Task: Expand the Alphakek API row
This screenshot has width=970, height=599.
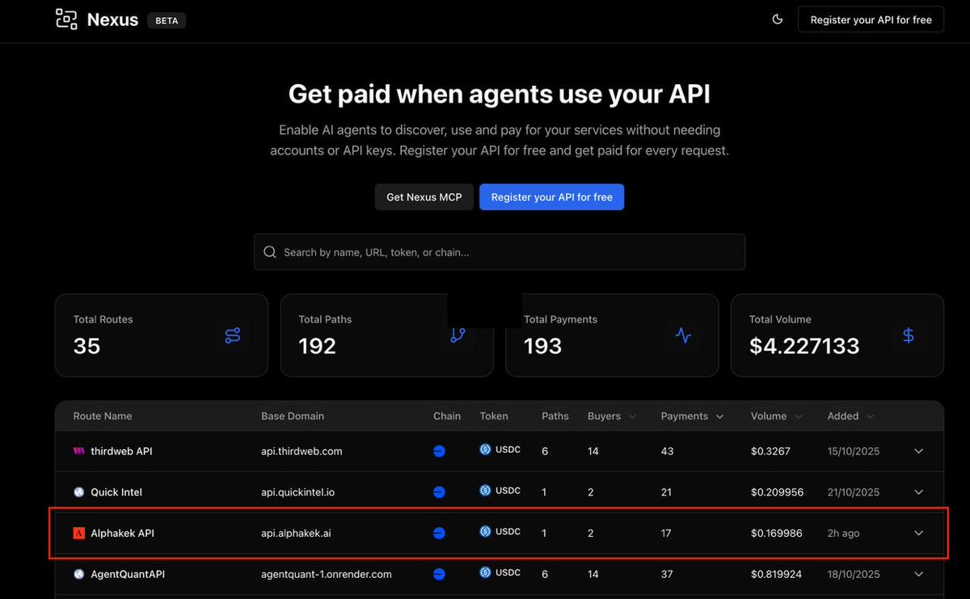Action: pyautogui.click(x=918, y=534)
